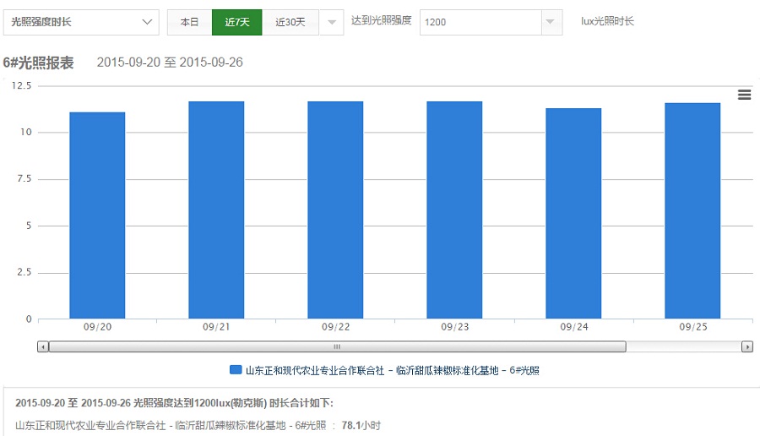Image resolution: width=760 pixels, height=436 pixels.
Task: Expand the date range arrow after 近30天
Action: pyautogui.click(x=331, y=22)
